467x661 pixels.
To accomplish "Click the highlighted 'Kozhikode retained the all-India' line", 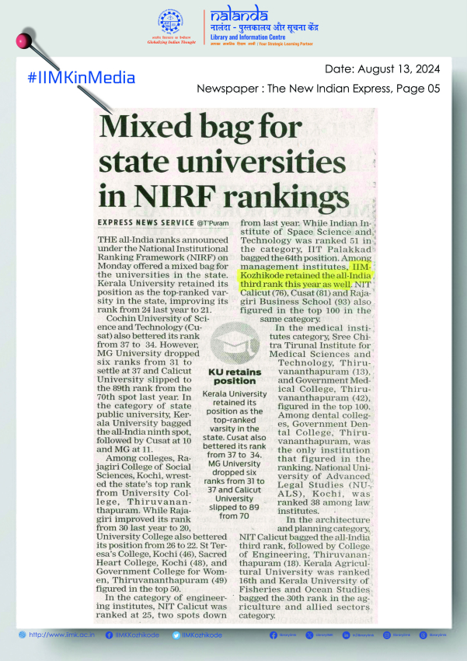I will click(305, 275).
